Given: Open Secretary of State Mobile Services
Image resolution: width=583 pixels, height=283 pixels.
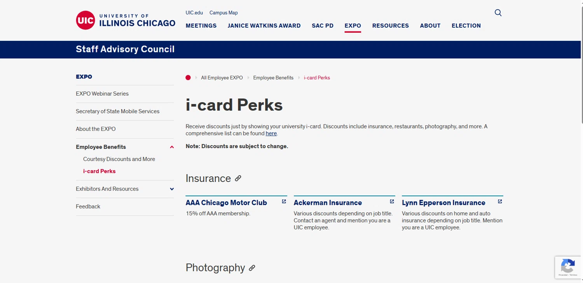Looking at the screenshot, I should point(117,111).
